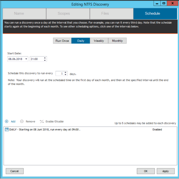The height and width of the screenshot is (179, 179).
Task: Click the Apply button
Action: pos(166,171)
